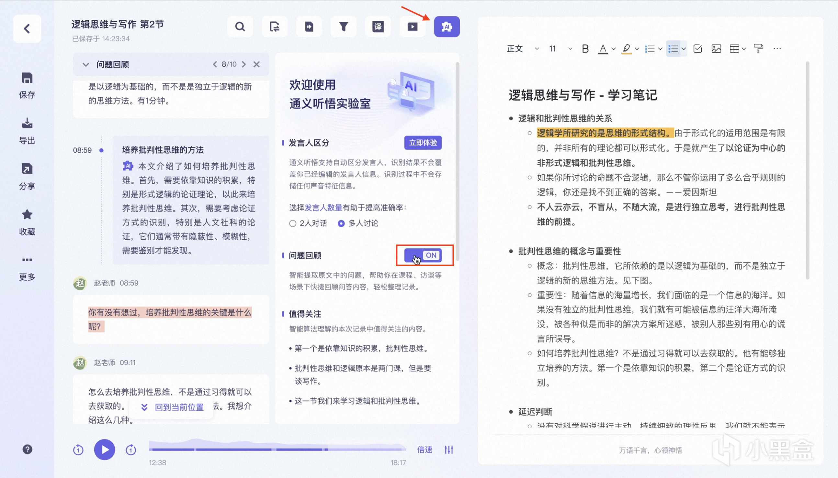
Task: Insert an image using the picture icon
Action: point(716,49)
